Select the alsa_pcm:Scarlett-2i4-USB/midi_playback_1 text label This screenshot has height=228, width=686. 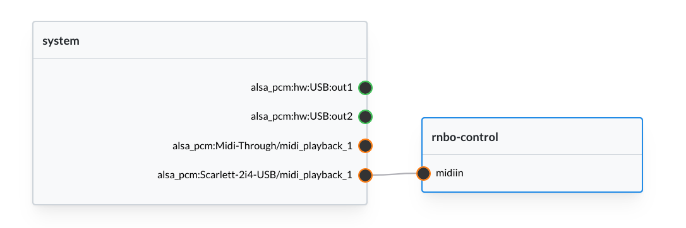tap(255, 175)
